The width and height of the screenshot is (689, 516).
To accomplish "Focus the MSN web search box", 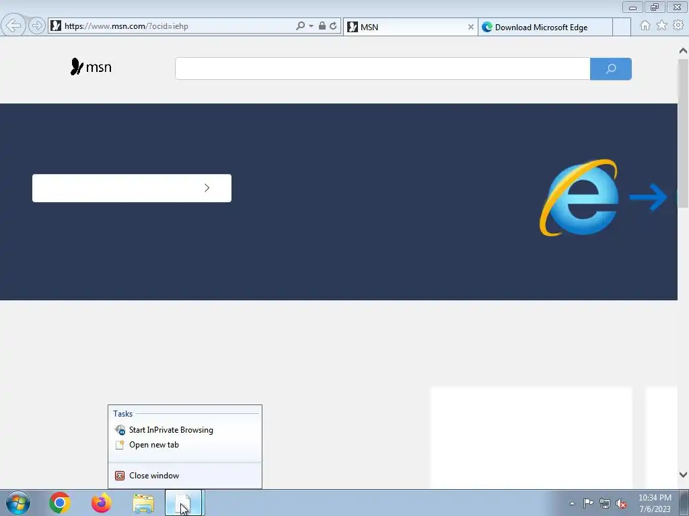I will tap(382, 69).
